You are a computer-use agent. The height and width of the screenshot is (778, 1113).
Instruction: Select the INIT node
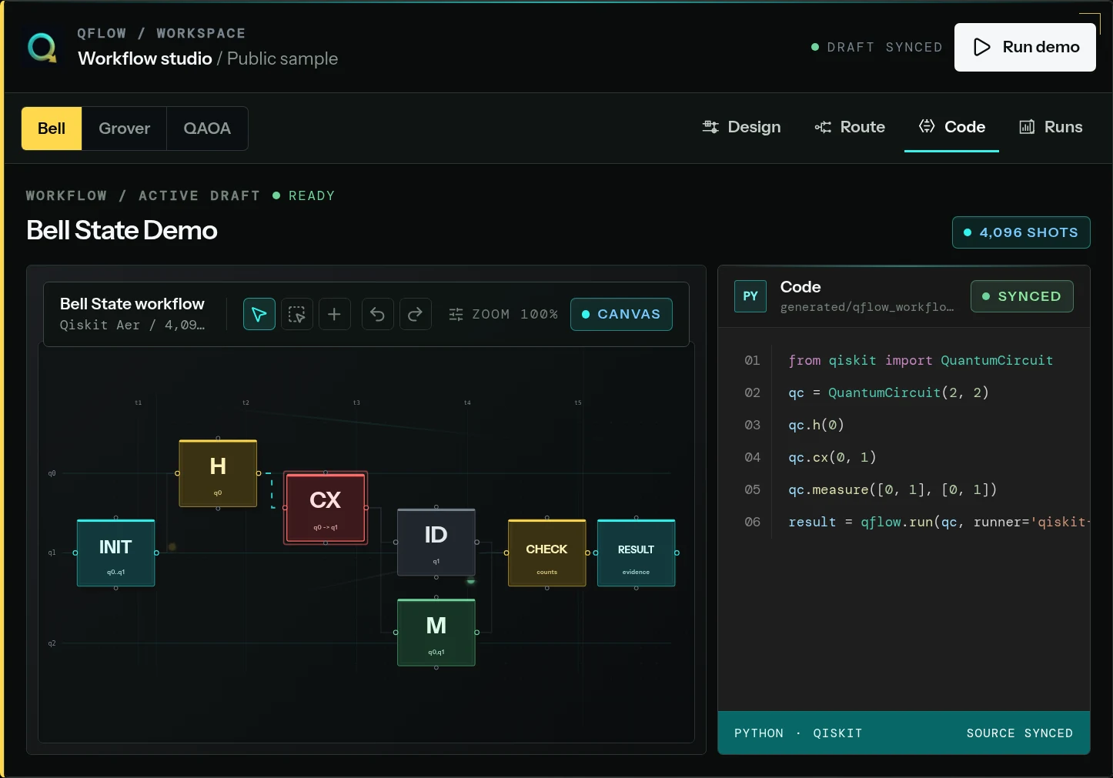115,553
